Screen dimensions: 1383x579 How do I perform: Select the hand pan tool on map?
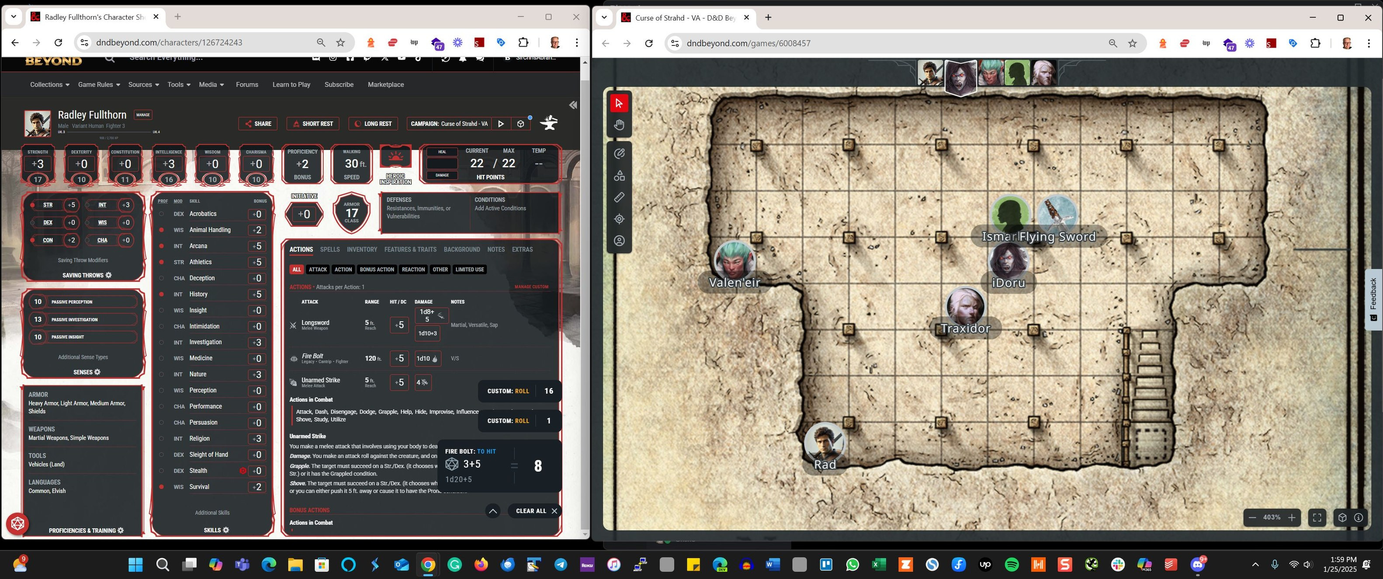619,125
